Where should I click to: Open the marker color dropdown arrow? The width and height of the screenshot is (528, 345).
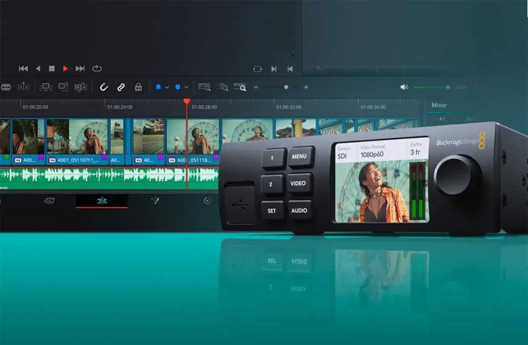click(186, 87)
